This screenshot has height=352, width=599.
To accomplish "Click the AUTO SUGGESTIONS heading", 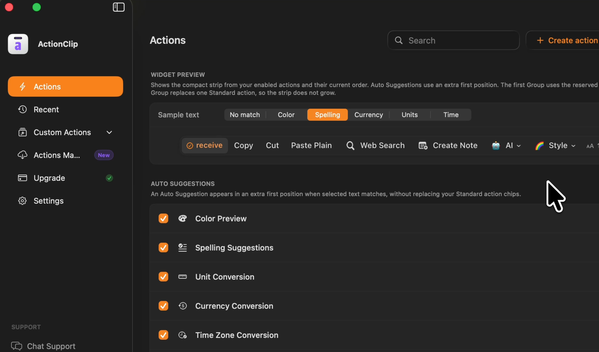I will [x=183, y=184].
